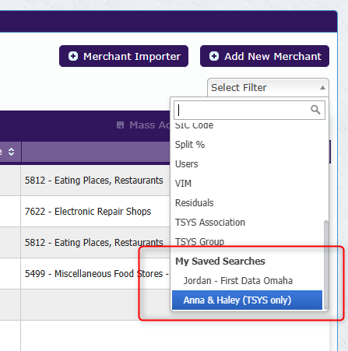Image resolution: width=348 pixels, height=351 pixels.
Task: Click Add New Merchant button
Action: 265,56
